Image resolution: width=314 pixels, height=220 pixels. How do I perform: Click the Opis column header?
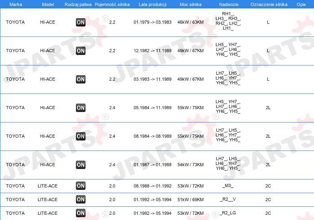[301, 4]
